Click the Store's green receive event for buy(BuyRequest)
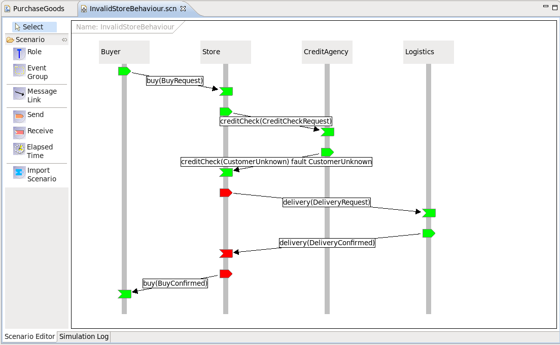Screen dimensions: 560x345 coord(226,92)
